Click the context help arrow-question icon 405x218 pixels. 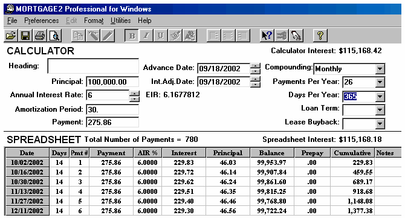pos(267,36)
